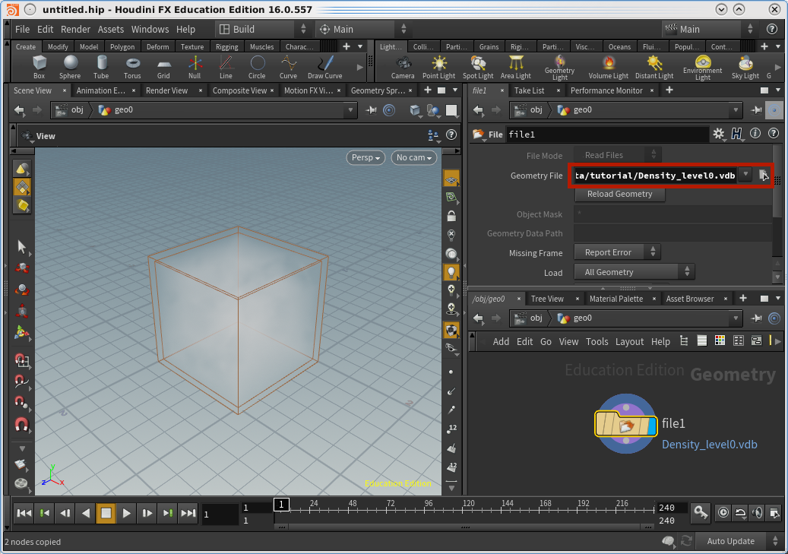This screenshot has width=788, height=554.
Task: Open the file1 parameter gear menu
Action: click(x=718, y=134)
